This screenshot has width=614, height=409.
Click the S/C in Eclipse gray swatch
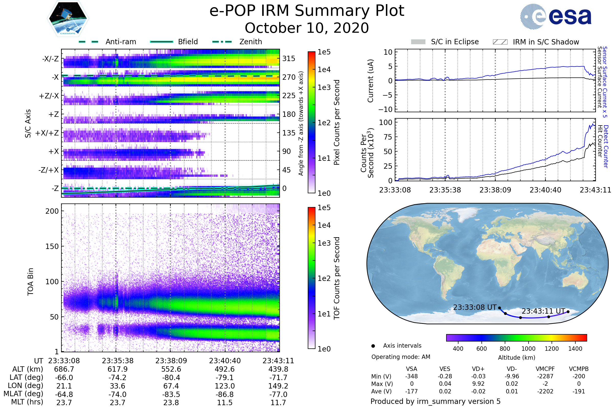tap(418, 42)
